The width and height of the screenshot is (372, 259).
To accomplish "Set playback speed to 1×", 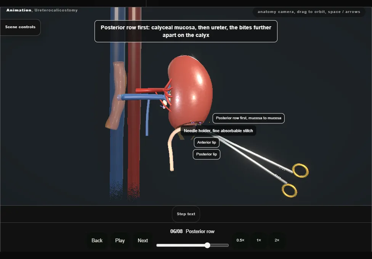I will [x=259, y=240].
